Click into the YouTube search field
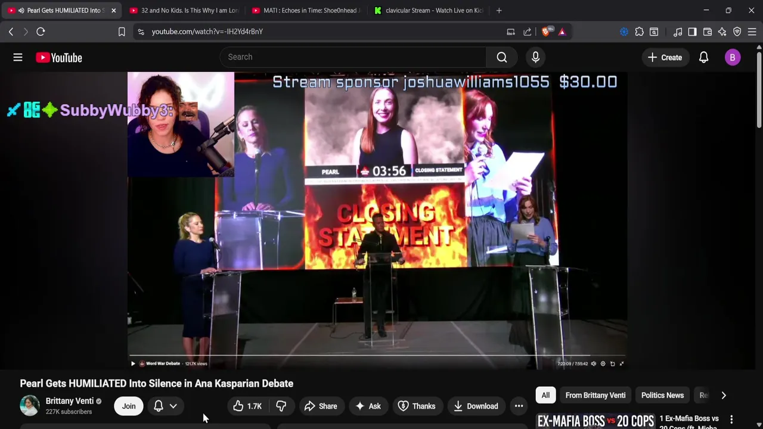763x429 pixels. tap(353, 57)
